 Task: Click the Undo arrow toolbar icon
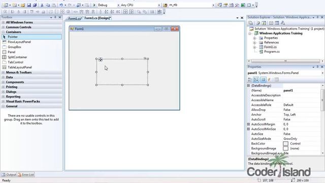coord(61,5)
